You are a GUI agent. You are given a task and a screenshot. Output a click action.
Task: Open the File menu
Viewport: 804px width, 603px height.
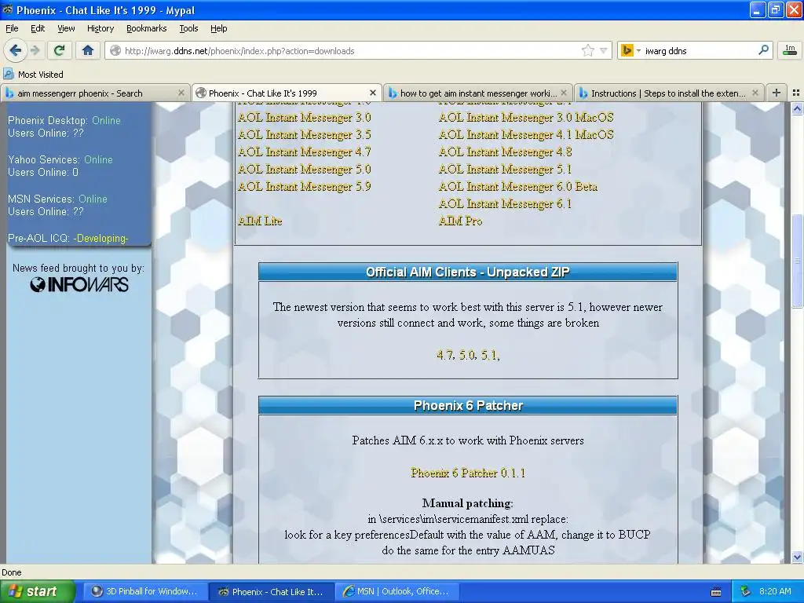(x=12, y=28)
